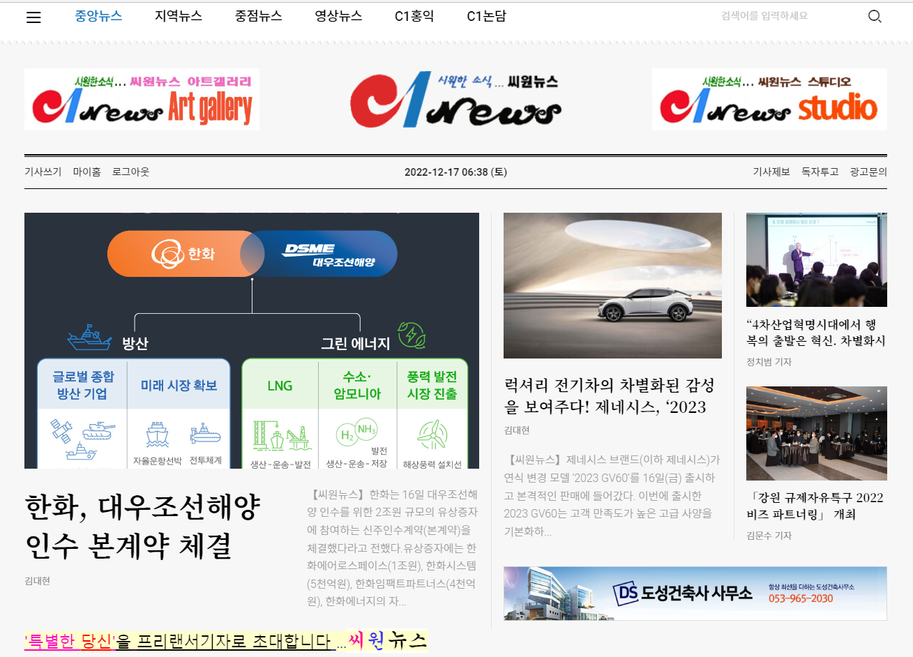Image resolution: width=913 pixels, height=657 pixels.
Task: Open 영상뉴스 in the top navigation
Action: [338, 16]
